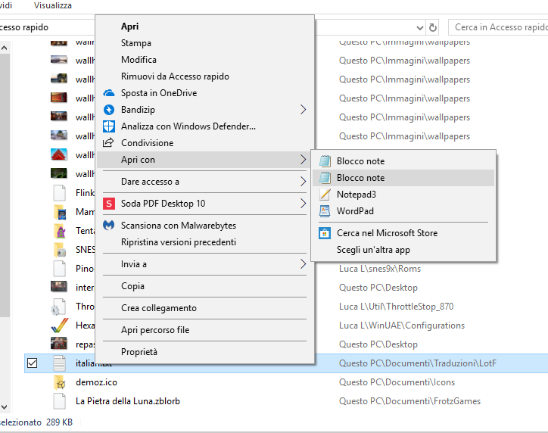
Task: Click the Mam folder icon
Action: (x=60, y=212)
